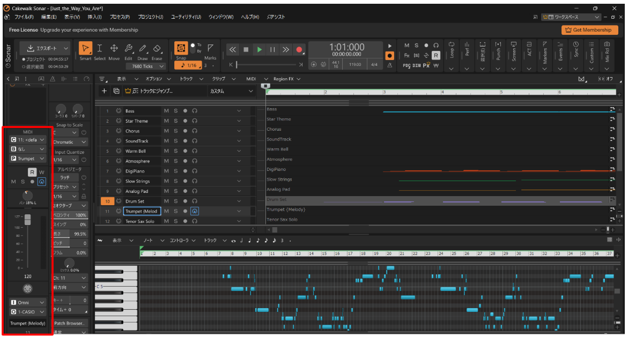This screenshot has height=337, width=628.
Task: Open the Loop module icon
Action: click(x=452, y=45)
